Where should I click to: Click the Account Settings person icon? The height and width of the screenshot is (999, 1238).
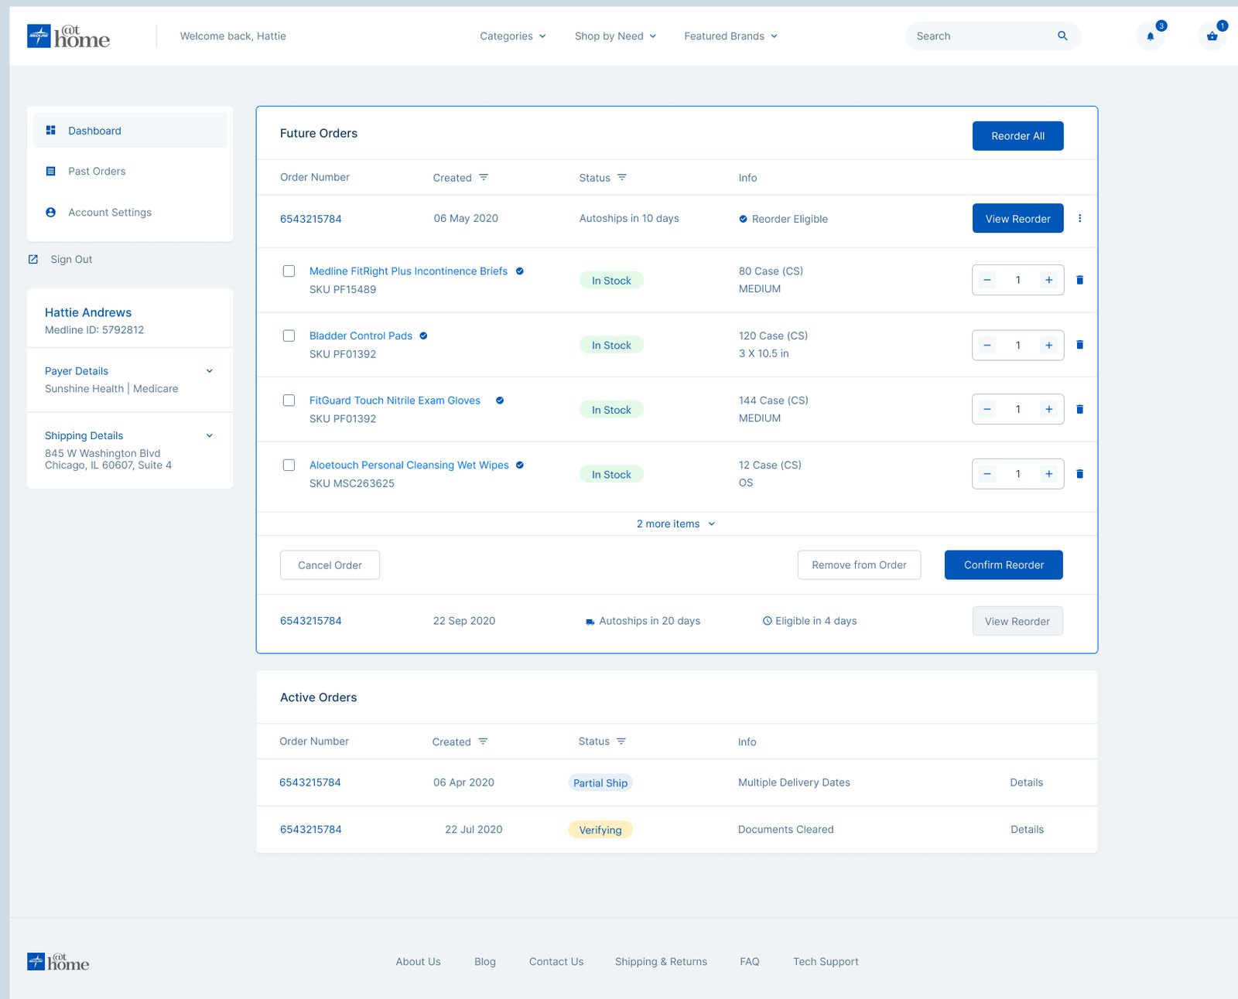pyautogui.click(x=51, y=212)
